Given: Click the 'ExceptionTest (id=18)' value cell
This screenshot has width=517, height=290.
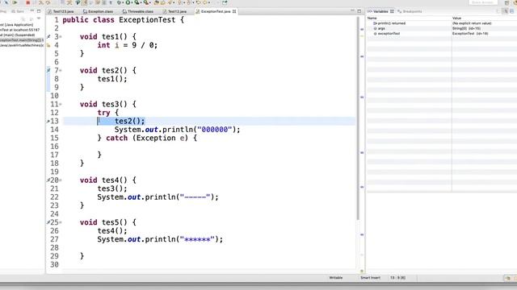Looking at the screenshot, I should 470,34.
